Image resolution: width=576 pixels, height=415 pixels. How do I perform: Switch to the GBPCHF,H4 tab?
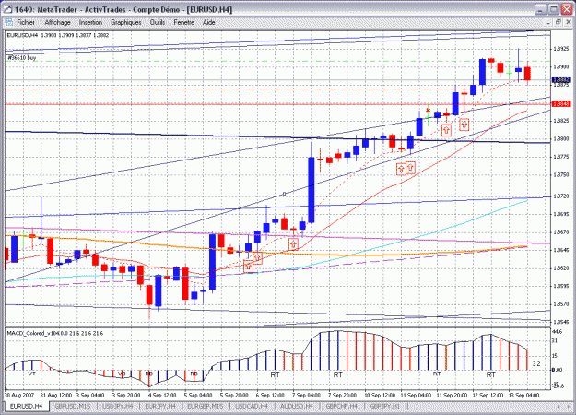[x=341, y=406]
